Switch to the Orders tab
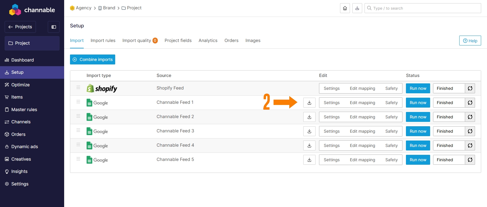This screenshot has height=207, width=487. [x=232, y=41]
